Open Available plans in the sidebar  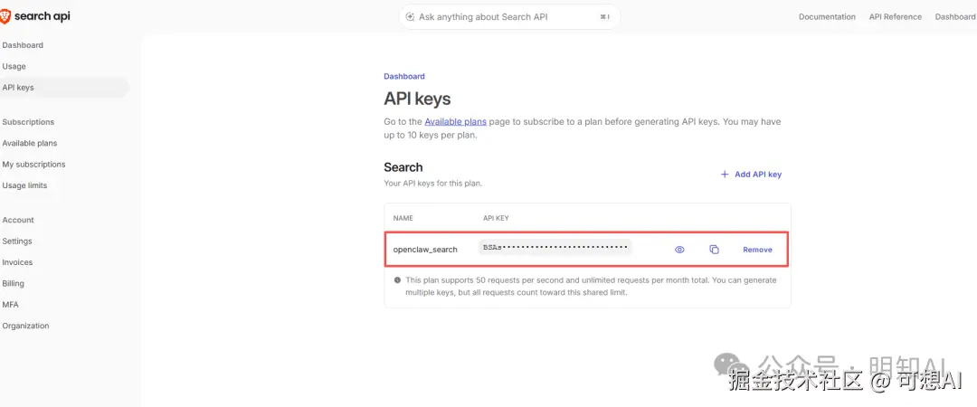click(29, 143)
